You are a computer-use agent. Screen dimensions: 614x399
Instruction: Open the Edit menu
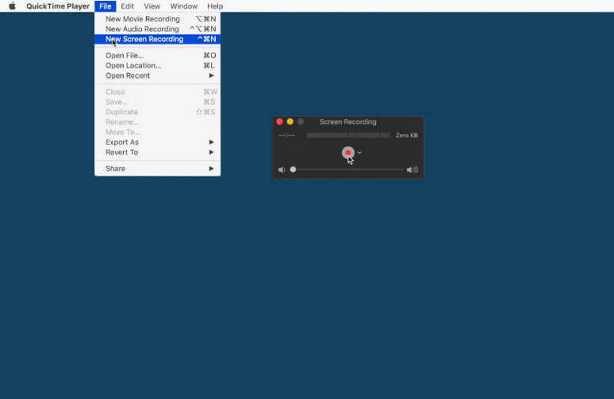pyautogui.click(x=127, y=6)
